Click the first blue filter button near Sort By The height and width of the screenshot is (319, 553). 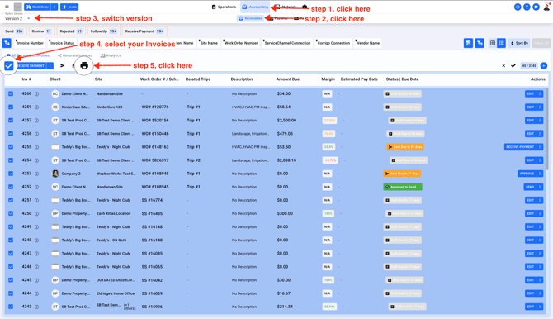click(468, 43)
